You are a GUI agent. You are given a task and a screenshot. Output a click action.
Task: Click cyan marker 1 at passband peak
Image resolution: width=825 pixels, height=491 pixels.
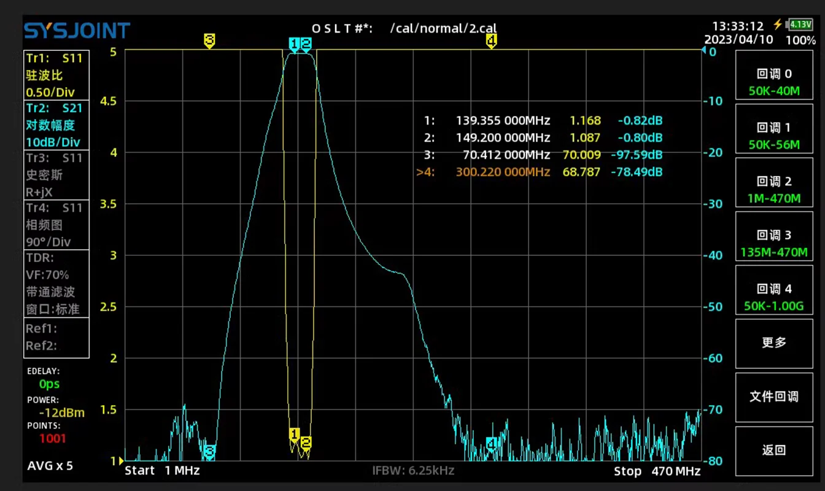294,44
